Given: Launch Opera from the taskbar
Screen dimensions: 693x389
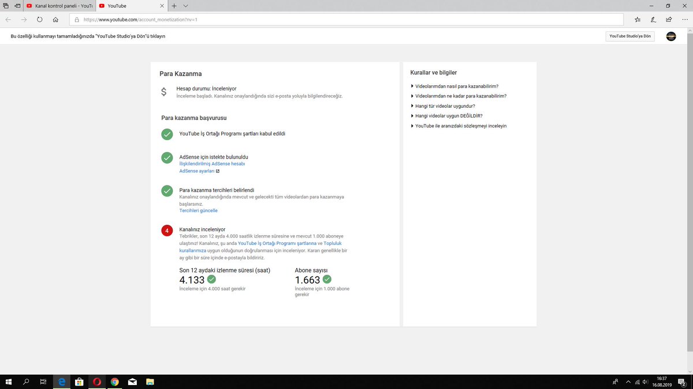Looking at the screenshot, I should [97, 382].
